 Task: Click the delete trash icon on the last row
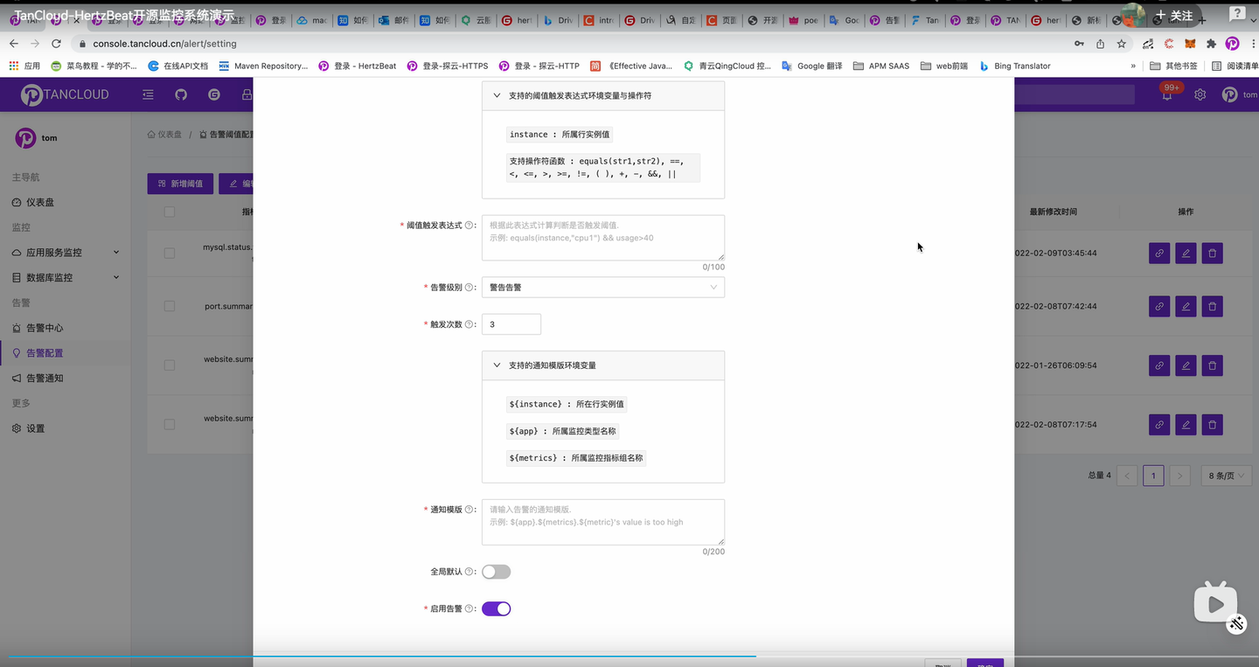1212,425
